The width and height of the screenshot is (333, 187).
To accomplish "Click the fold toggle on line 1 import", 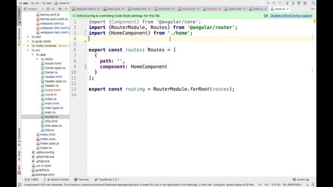I will (x=87, y=22).
